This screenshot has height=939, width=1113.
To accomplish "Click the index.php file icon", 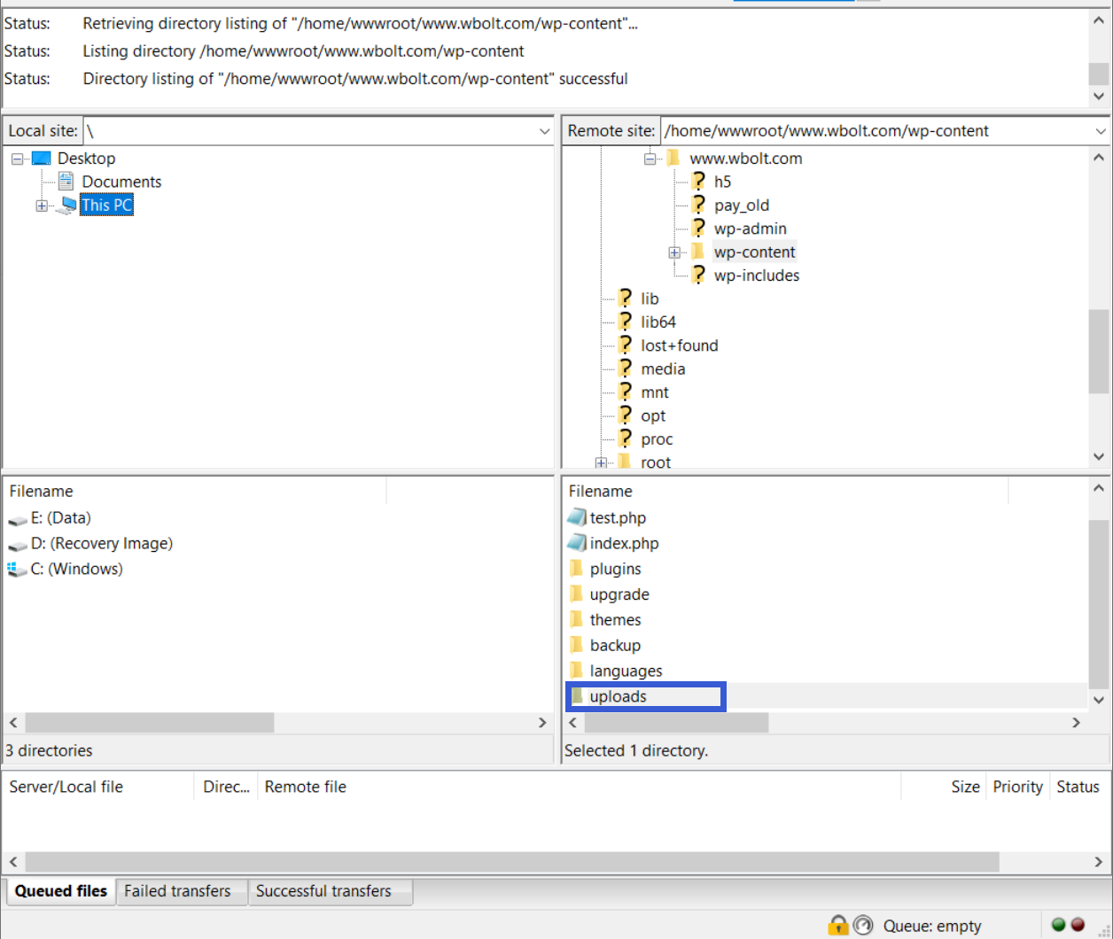I will pyautogui.click(x=577, y=543).
